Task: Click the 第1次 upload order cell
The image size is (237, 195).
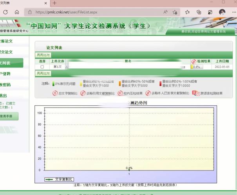Action: (x=58, y=67)
